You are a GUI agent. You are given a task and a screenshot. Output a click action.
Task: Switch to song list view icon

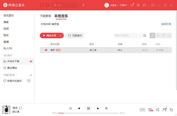[x=153, y=35]
